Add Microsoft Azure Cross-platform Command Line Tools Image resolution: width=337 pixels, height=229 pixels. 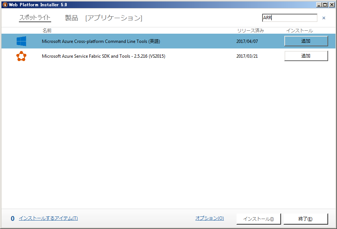306,41
